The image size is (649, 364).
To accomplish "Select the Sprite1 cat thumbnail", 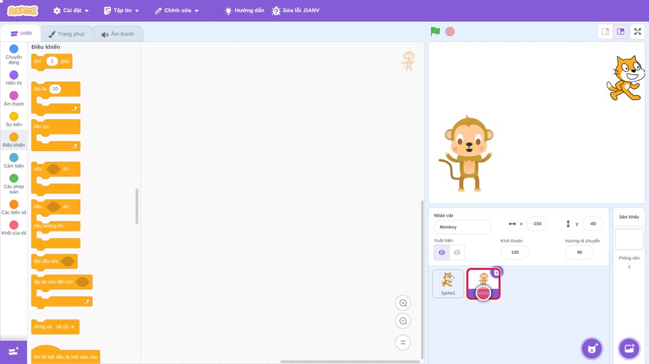I will [448, 283].
